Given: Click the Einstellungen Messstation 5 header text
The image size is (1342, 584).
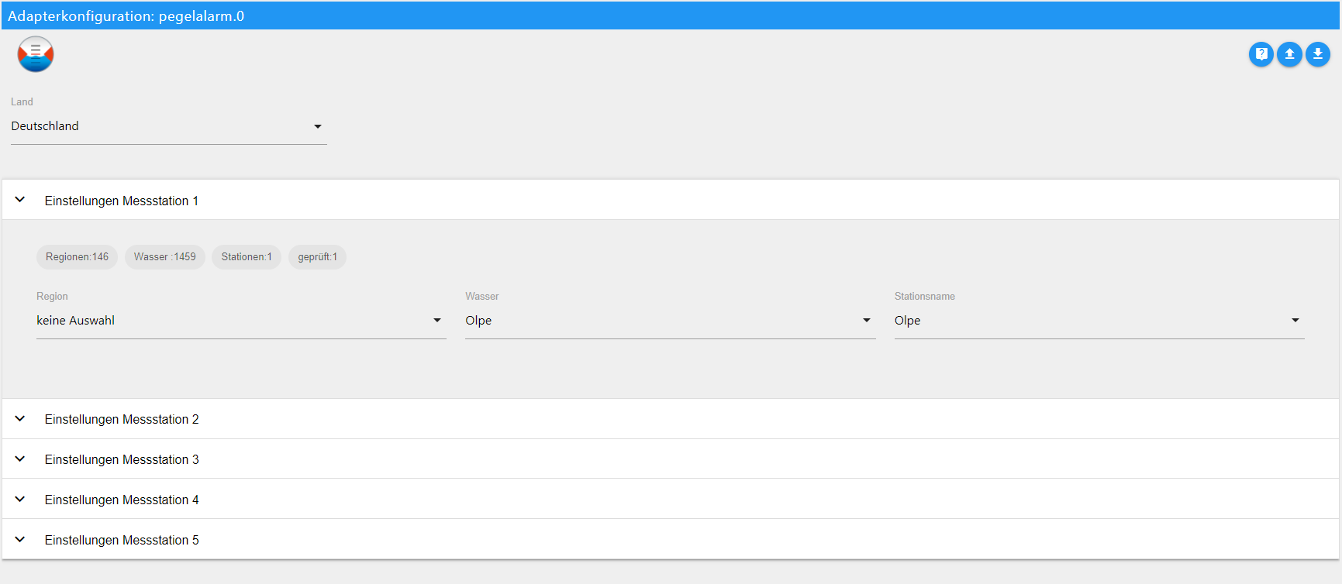Looking at the screenshot, I should (122, 540).
